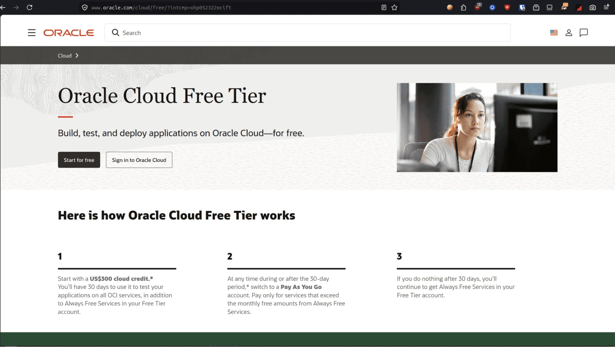
Task: Click the 'Build, test, and deploy applications' tagline
Action: pyautogui.click(x=181, y=133)
